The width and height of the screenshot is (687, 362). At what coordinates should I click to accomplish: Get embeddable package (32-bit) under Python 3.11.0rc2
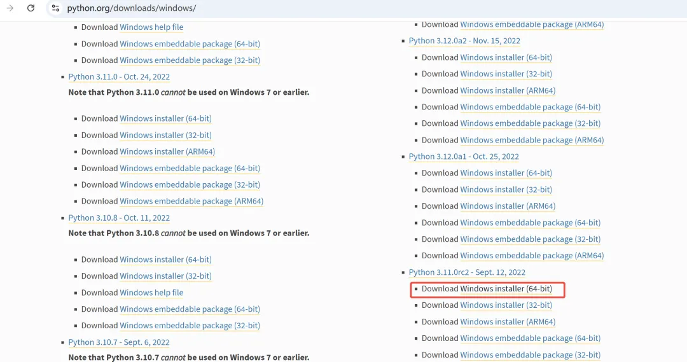point(530,355)
